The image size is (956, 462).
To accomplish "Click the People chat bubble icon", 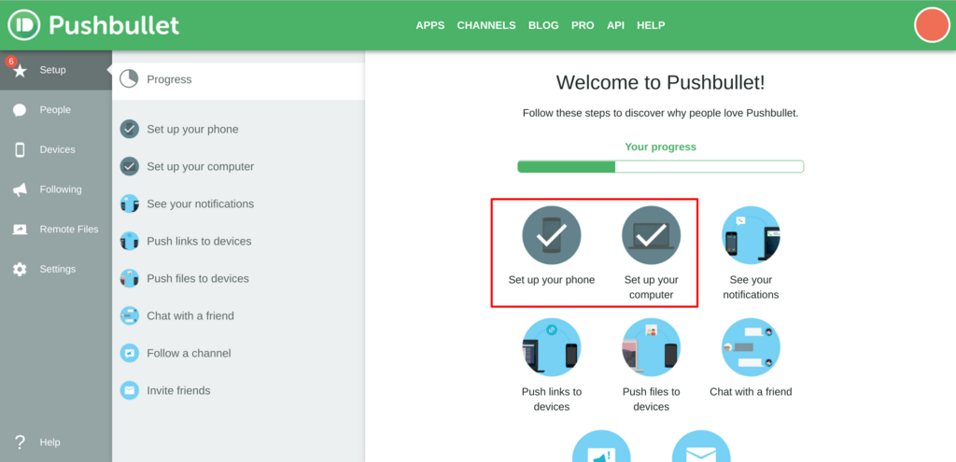I will [21, 110].
